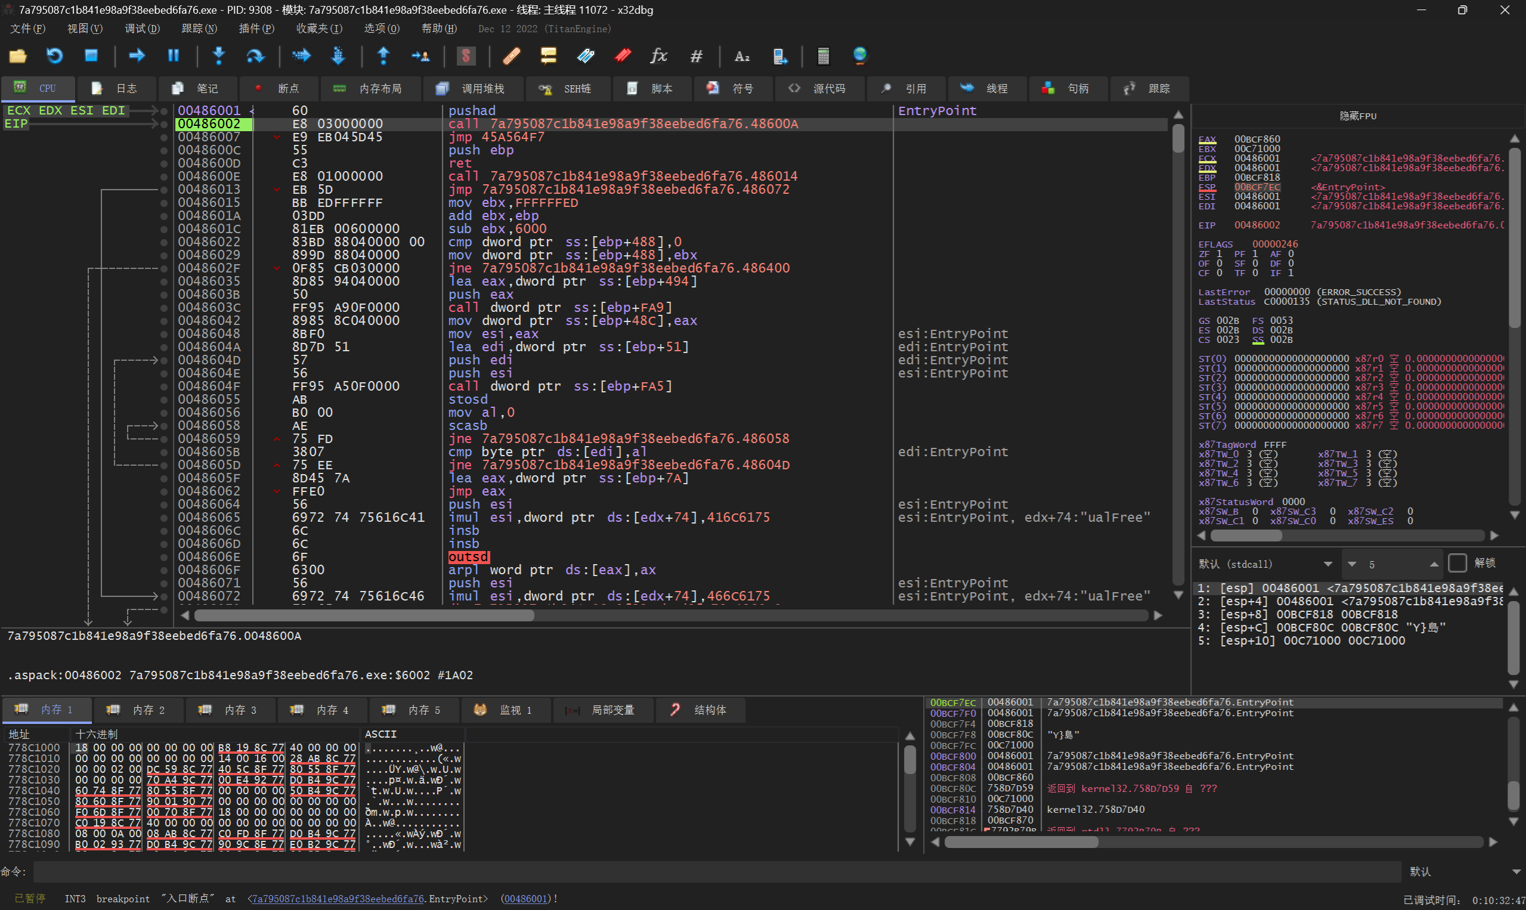Click the disassembly horizontal scrollbar thumb

[x=364, y=615]
